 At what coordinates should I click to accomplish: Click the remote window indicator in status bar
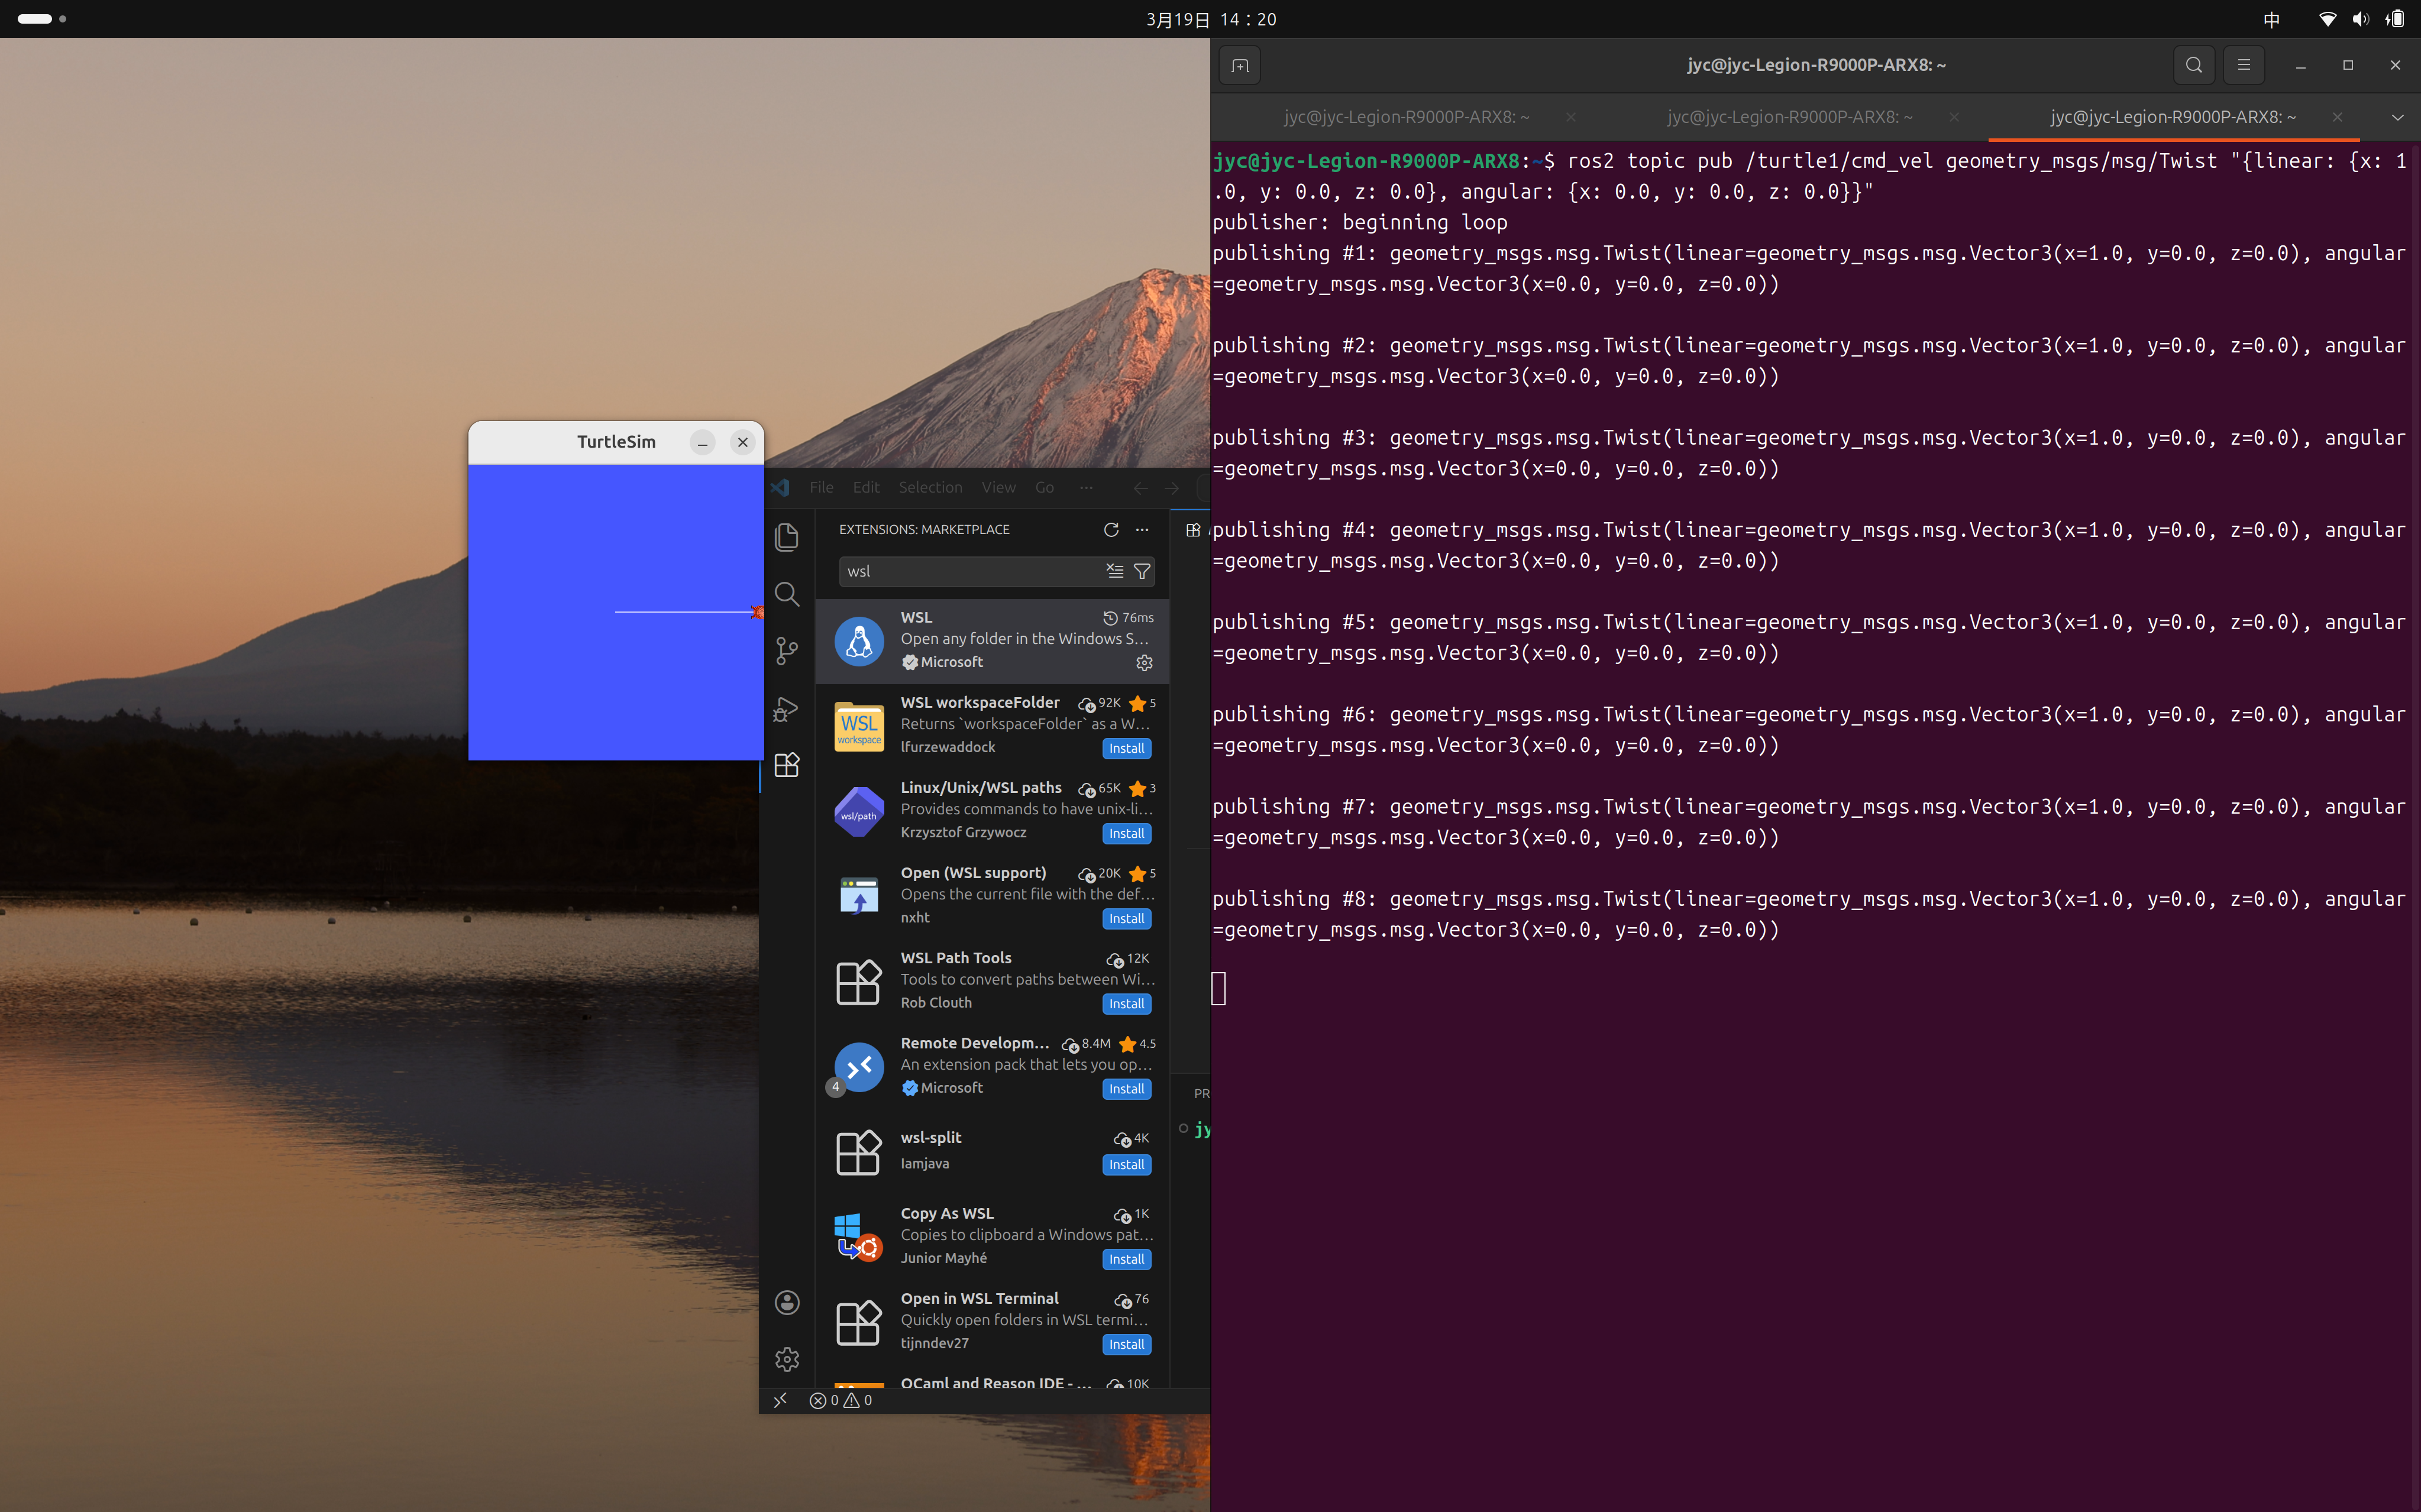tap(780, 1400)
